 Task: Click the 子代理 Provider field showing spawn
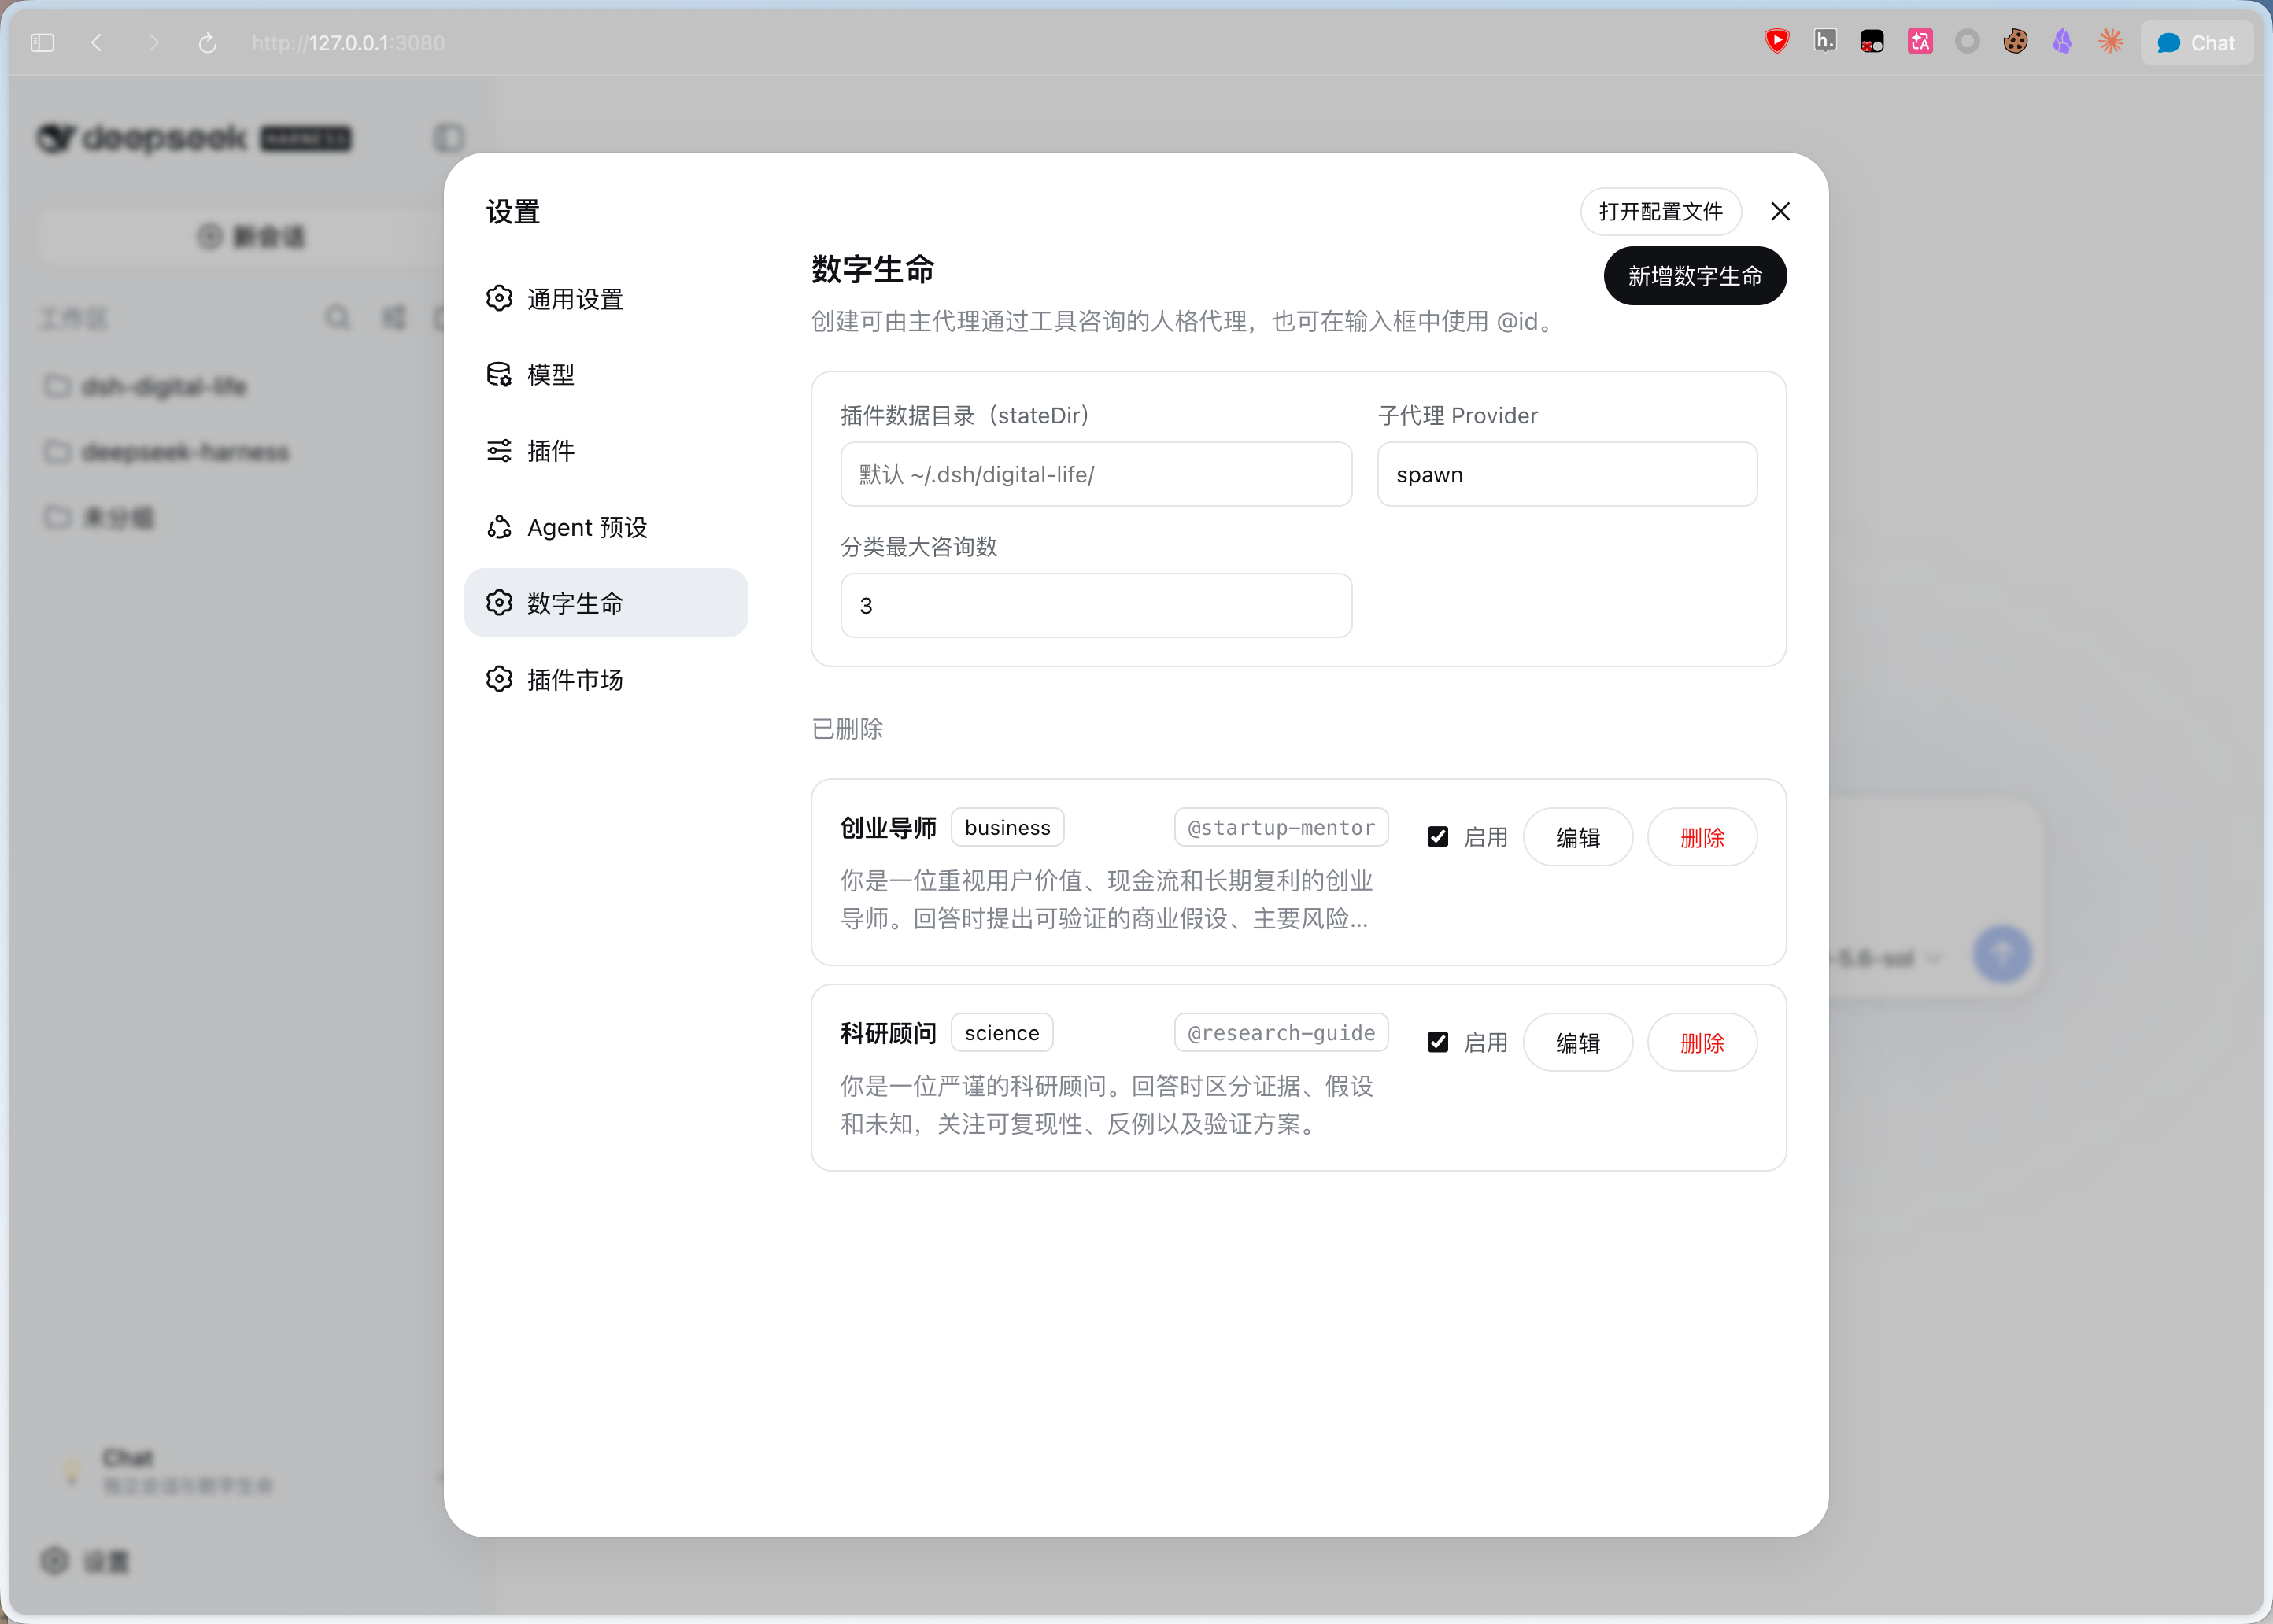[1567, 474]
